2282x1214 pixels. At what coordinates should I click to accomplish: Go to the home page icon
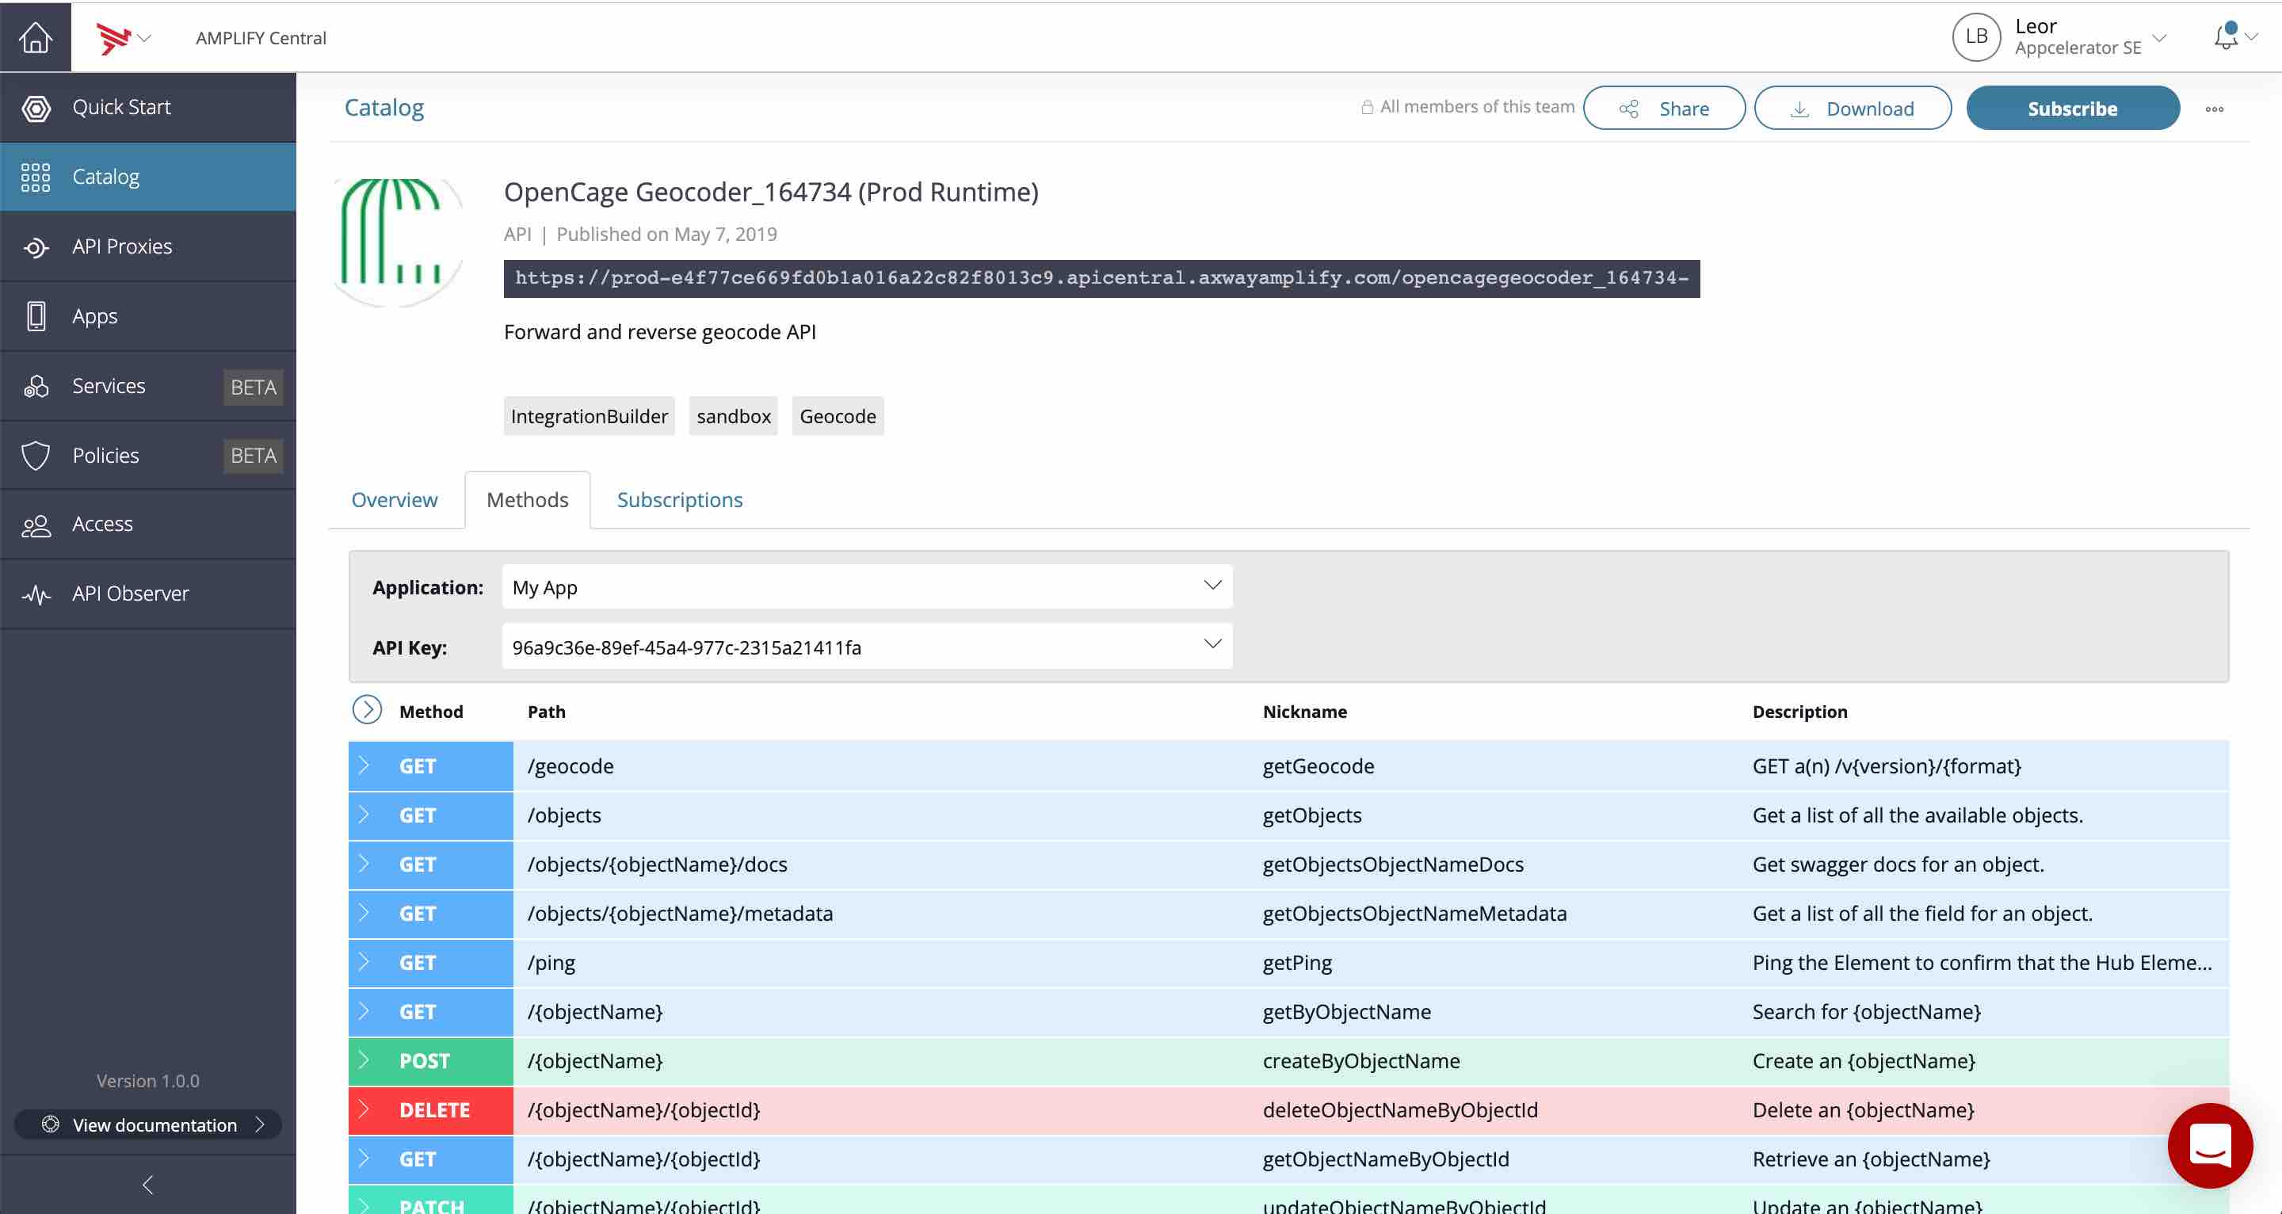pos(36,37)
